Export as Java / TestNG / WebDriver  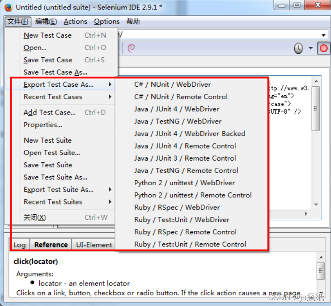[192, 121]
